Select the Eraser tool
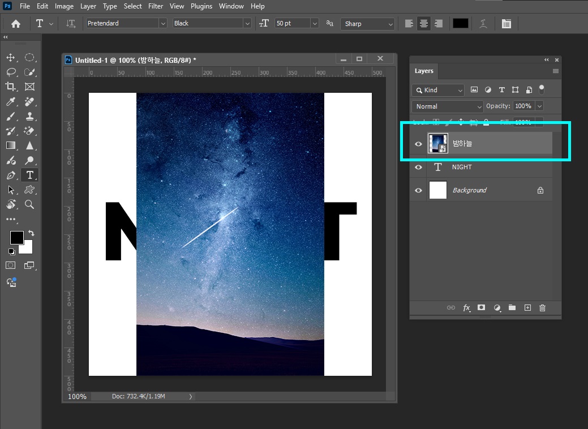588x429 pixels. pos(29,131)
